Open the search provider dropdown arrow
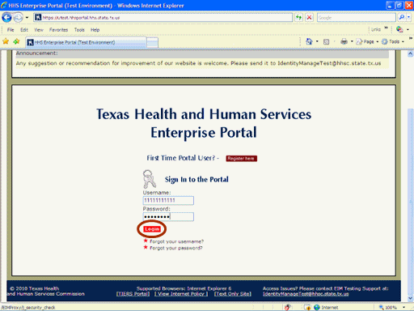The image size is (414, 311). (408, 18)
